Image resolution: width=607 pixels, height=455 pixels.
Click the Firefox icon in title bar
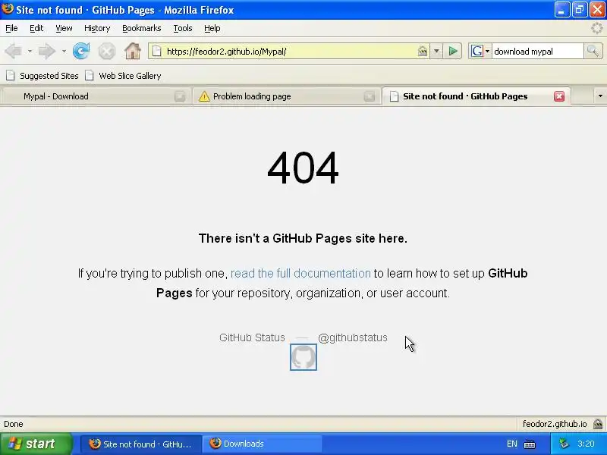click(x=7, y=8)
